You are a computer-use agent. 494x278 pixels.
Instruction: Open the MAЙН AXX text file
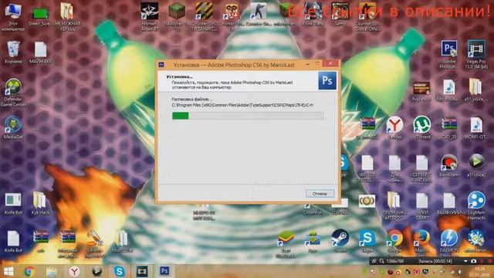coord(40,53)
